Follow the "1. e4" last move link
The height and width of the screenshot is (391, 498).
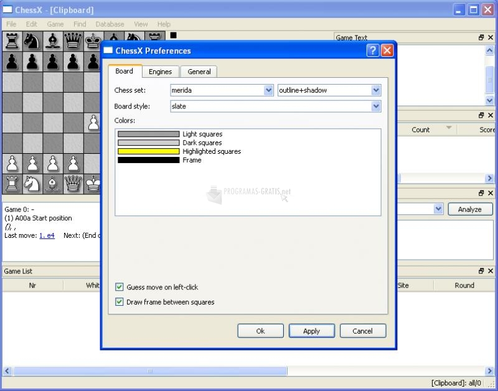[x=47, y=235]
